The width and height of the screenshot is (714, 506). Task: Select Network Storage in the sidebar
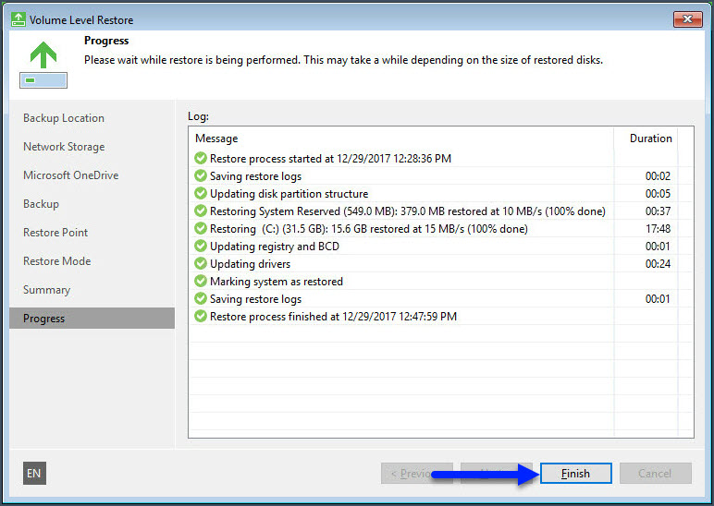(64, 147)
